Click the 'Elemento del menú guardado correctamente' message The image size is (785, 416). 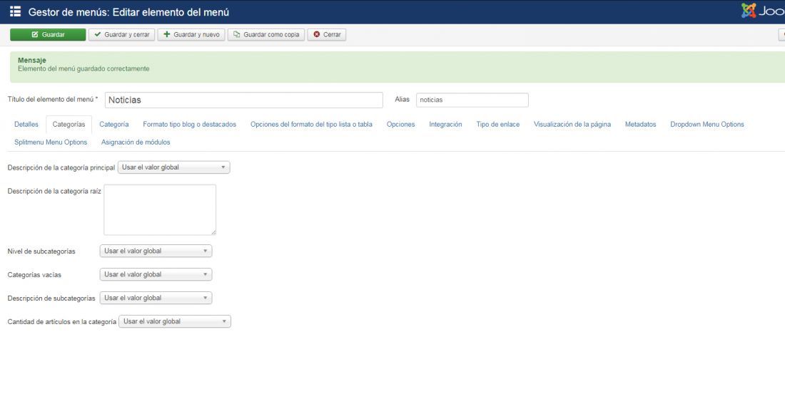pos(83,69)
